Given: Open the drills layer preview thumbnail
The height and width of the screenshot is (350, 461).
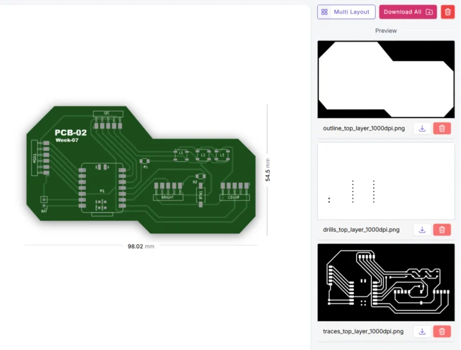Looking at the screenshot, I should pyautogui.click(x=386, y=181).
